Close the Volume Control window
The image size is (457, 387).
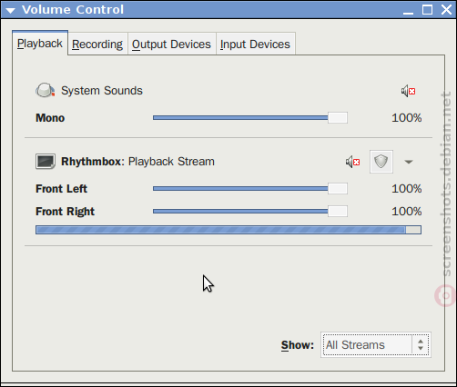(446, 10)
